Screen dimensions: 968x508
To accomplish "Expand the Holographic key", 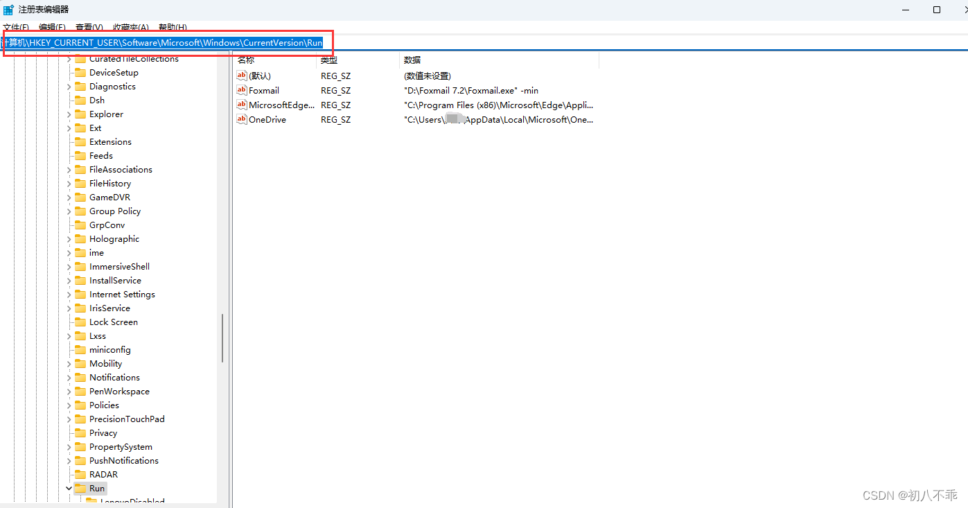I will 69,239.
